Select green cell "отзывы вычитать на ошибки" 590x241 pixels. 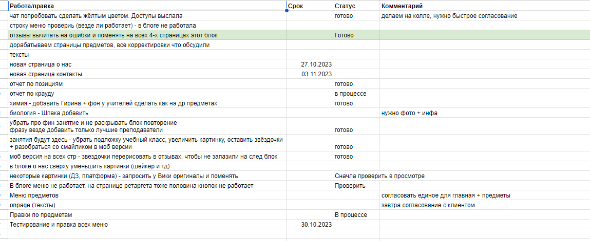pyautogui.click(x=147, y=35)
